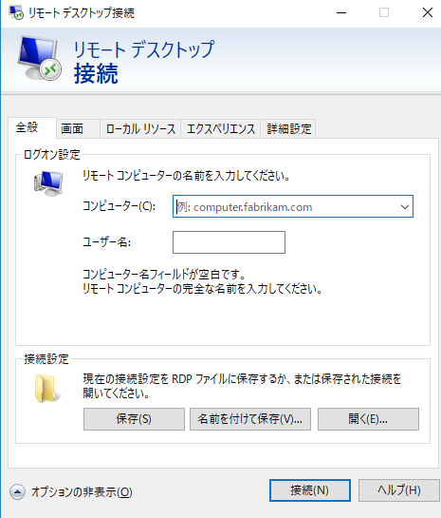Image resolution: width=441 pixels, height=518 pixels.
Task: Click the 接続(N) connect button
Action: pyautogui.click(x=310, y=490)
